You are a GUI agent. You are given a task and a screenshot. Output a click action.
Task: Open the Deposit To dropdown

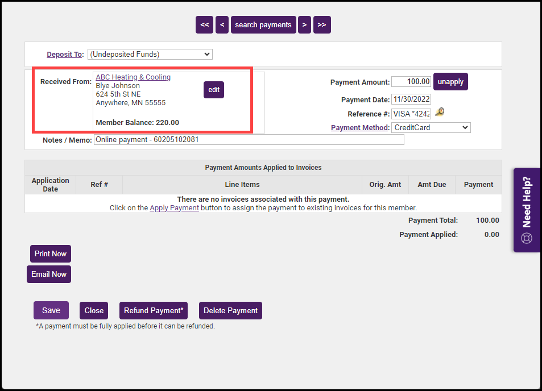[150, 55]
